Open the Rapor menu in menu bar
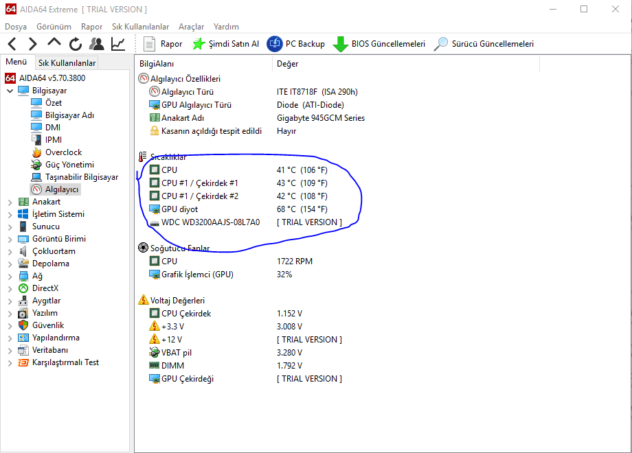The height and width of the screenshot is (453, 632). [x=91, y=27]
